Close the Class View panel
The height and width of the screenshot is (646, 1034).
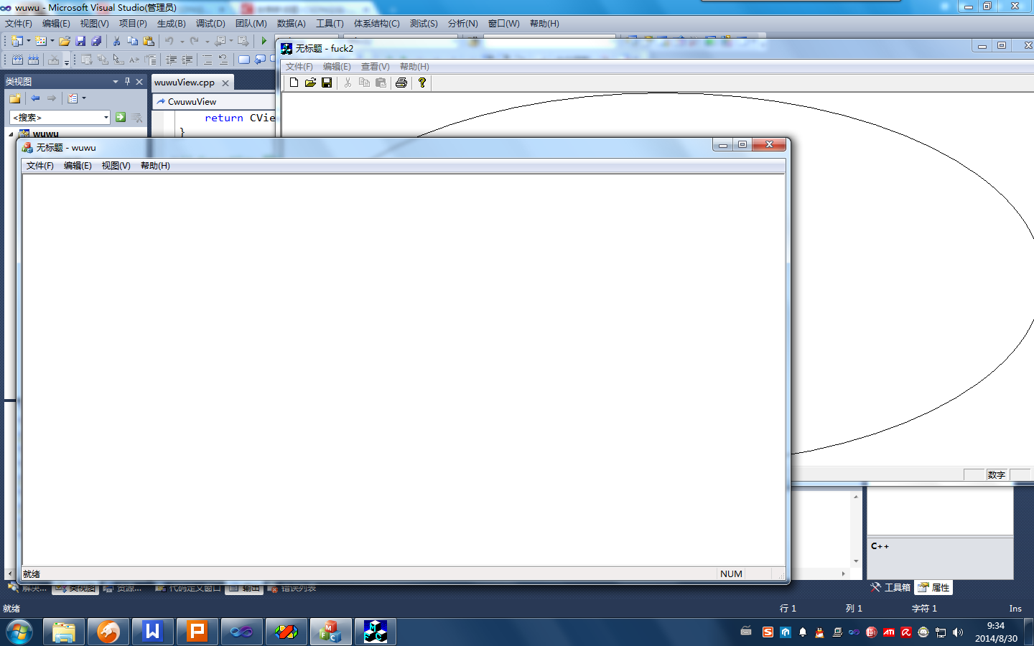139,81
